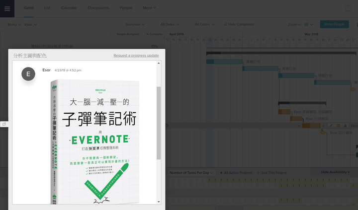The width and height of the screenshot is (358, 210).
Task: Open the More tab menu
Action: coord(149,8)
